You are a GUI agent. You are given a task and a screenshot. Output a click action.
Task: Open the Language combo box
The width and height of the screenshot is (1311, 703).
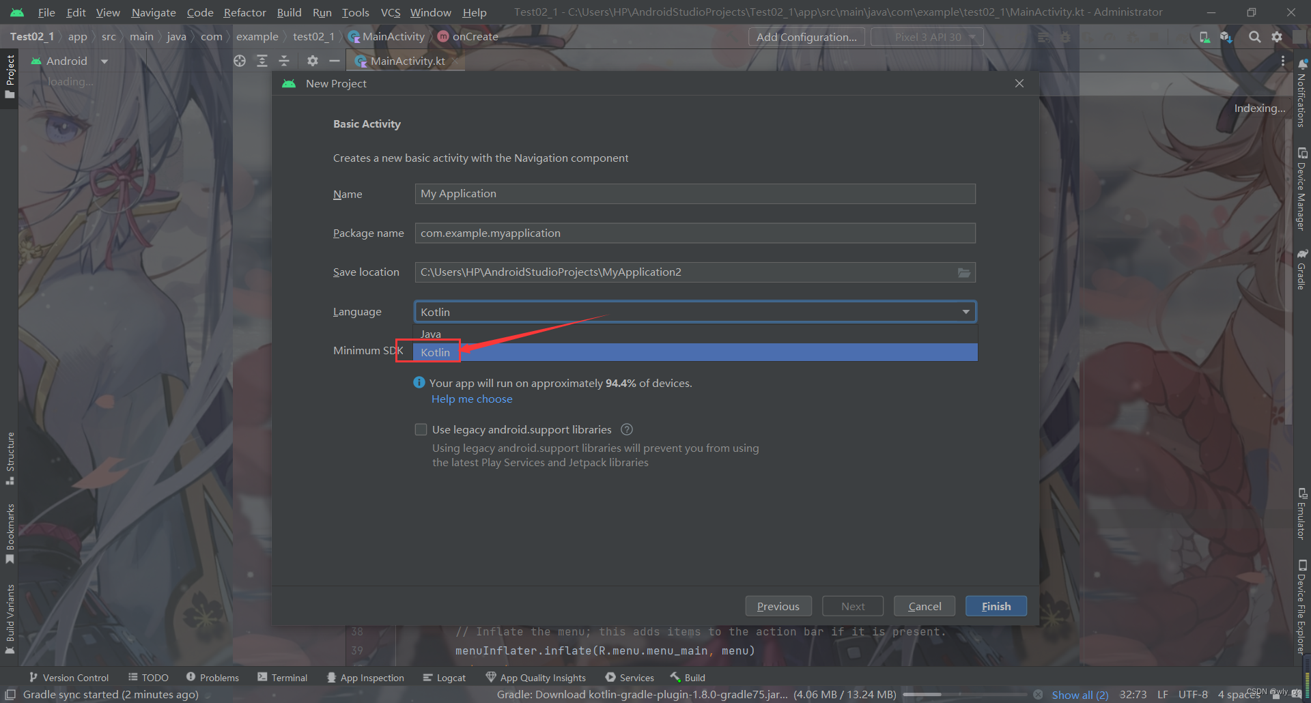point(695,312)
